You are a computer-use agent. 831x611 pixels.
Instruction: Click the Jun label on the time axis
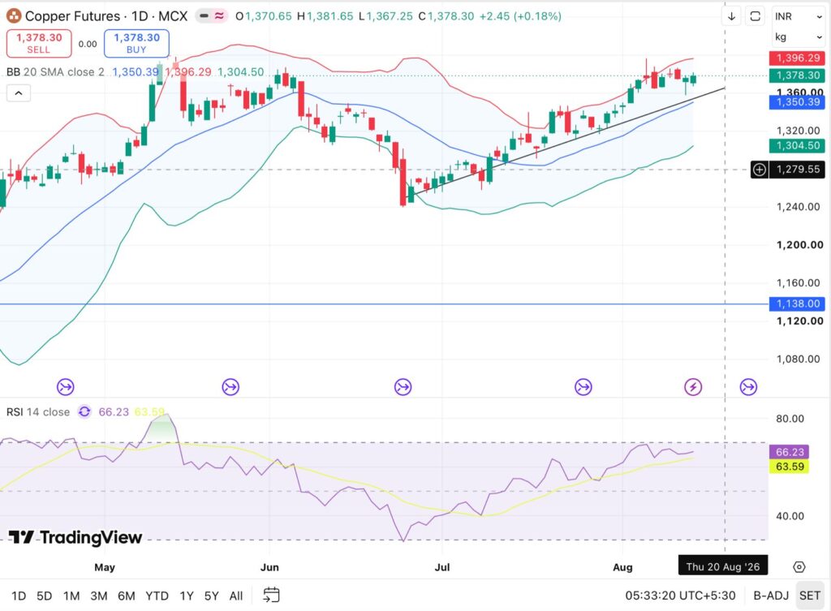click(269, 567)
